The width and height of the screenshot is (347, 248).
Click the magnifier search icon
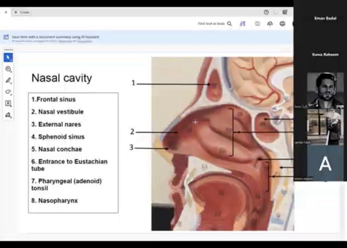pos(230,24)
